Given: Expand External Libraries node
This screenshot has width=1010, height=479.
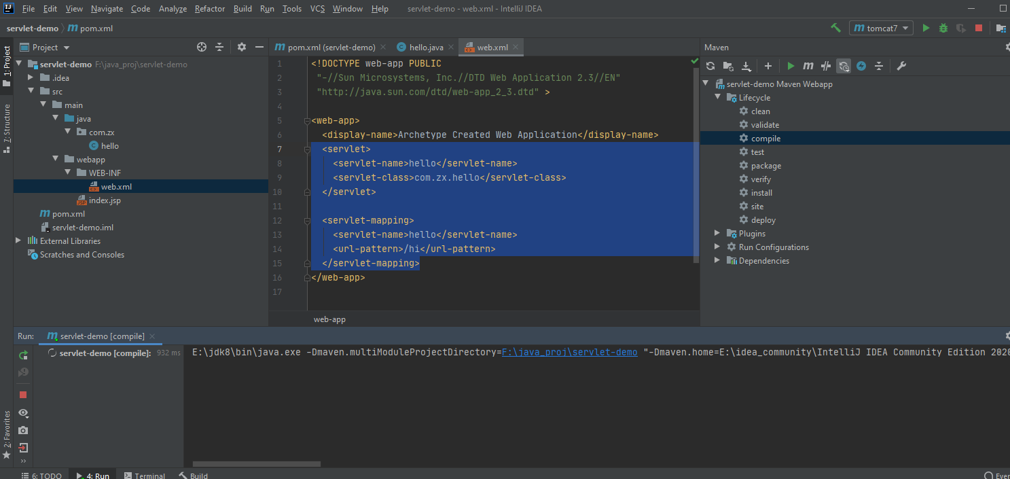Looking at the screenshot, I should click(18, 241).
